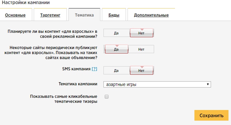This screenshot has width=231, height=125.
Task: Select the Тематика tab
Action: pos(84,15)
